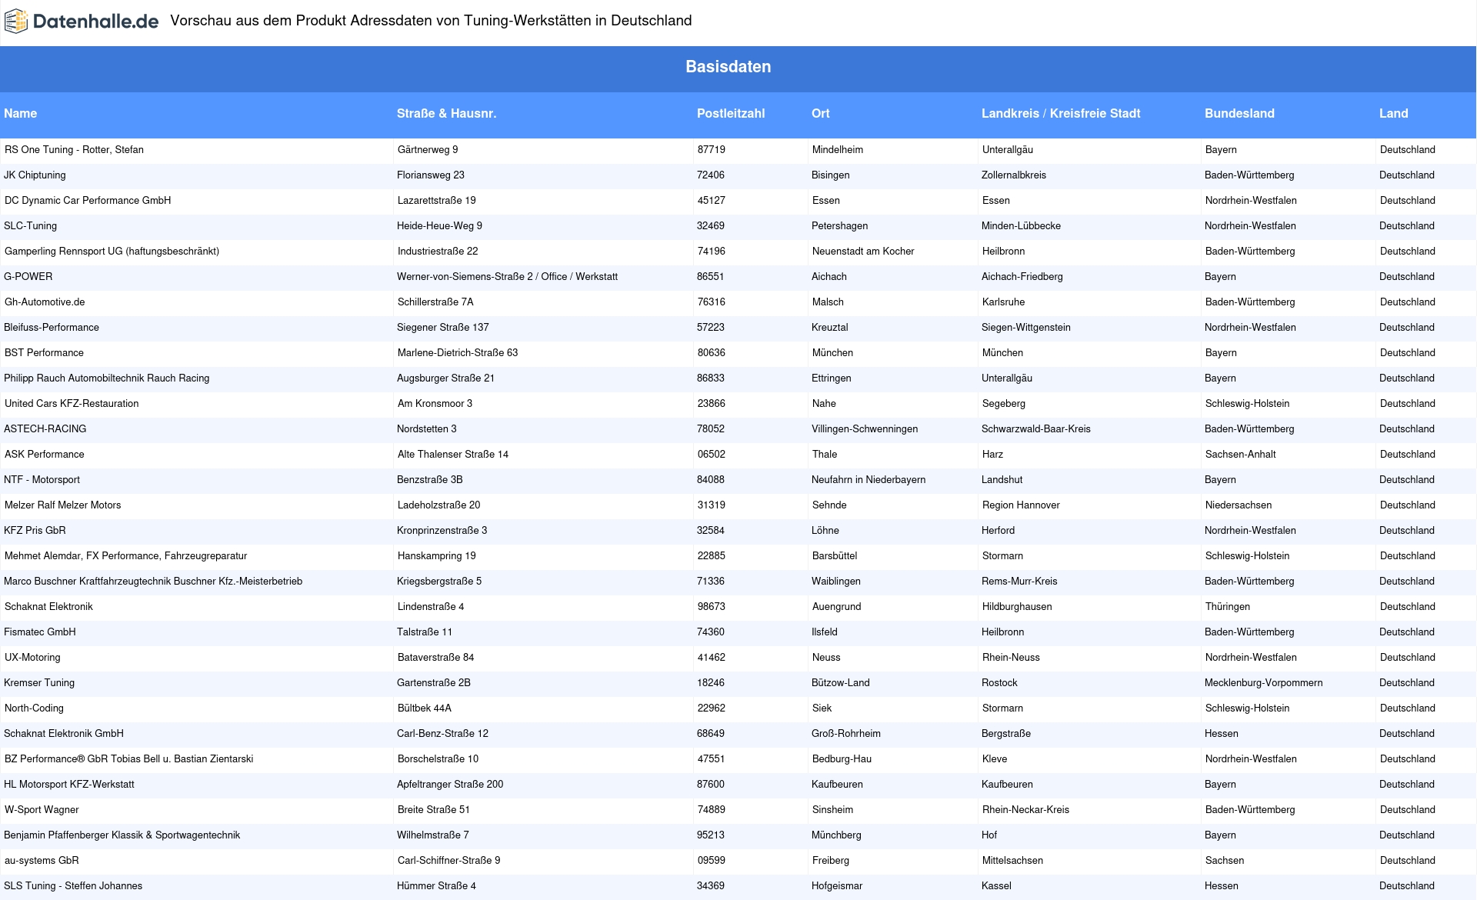Click town Groß-Rohrheim
1477x900 pixels.
click(846, 734)
